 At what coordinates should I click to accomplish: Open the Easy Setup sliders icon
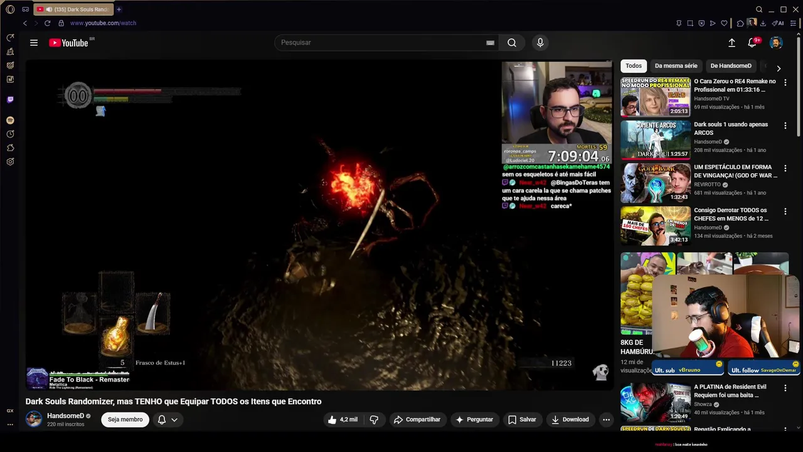pyautogui.click(x=793, y=23)
